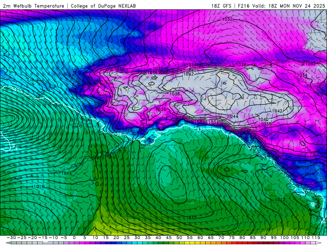Click the 85 color scale label
This screenshot has width=327, height=245.
[253, 238]
